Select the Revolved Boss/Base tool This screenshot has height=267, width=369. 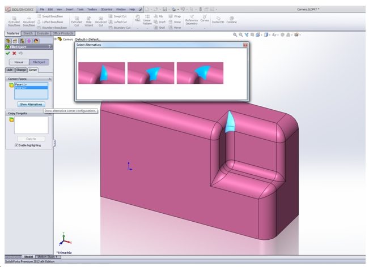tap(29, 21)
